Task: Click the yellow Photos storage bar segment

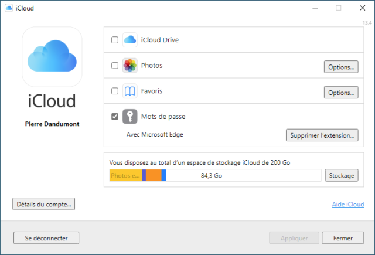Action: 126,175
